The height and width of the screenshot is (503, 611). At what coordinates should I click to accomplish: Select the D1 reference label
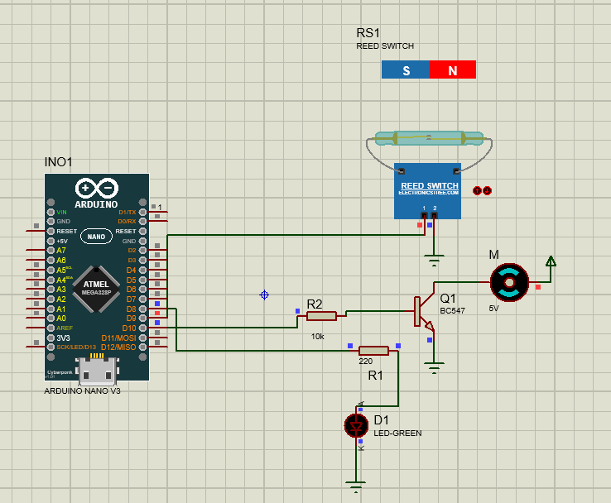381,420
